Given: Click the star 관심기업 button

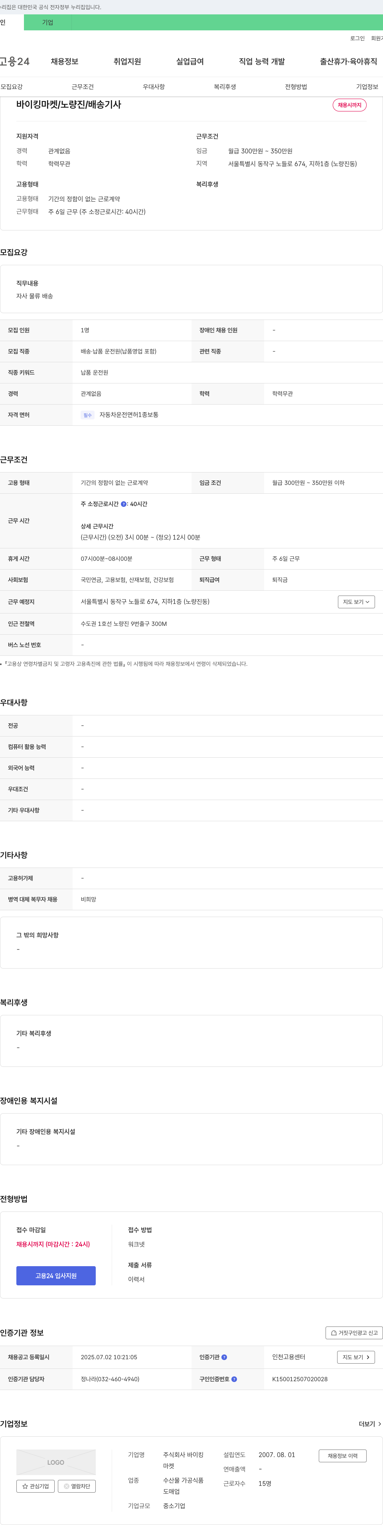Looking at the screenshot, I should (36, 1486).
